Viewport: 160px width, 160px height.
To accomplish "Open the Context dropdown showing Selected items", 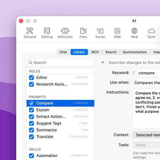I will click(146, 135).
